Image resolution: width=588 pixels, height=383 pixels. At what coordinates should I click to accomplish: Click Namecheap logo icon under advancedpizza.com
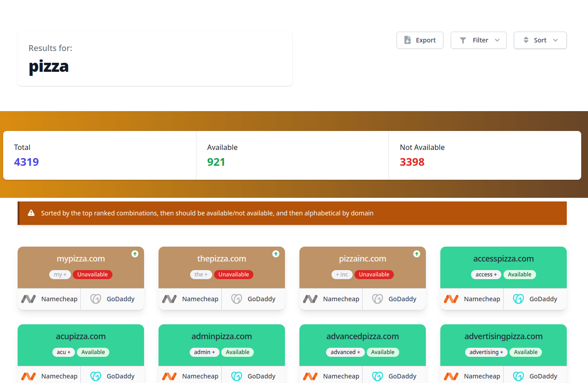310,376
